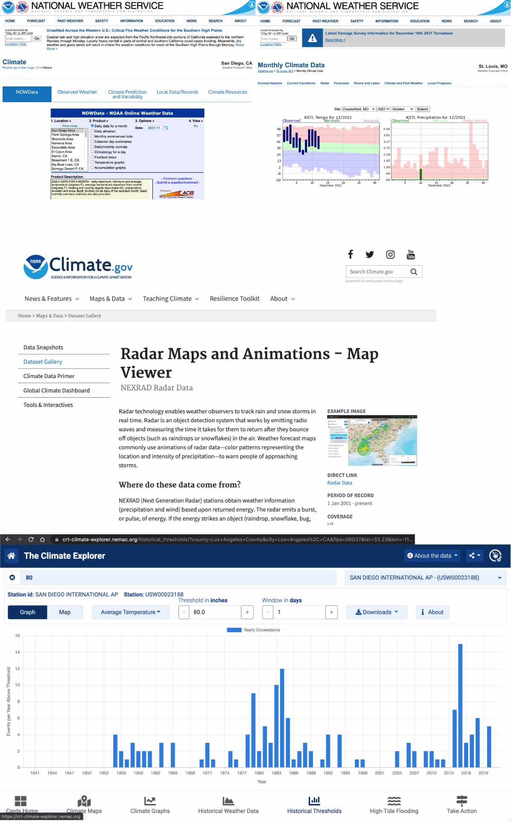Open the month dropdown showing October
The image size is (511, 825).
tap(402, 109)
